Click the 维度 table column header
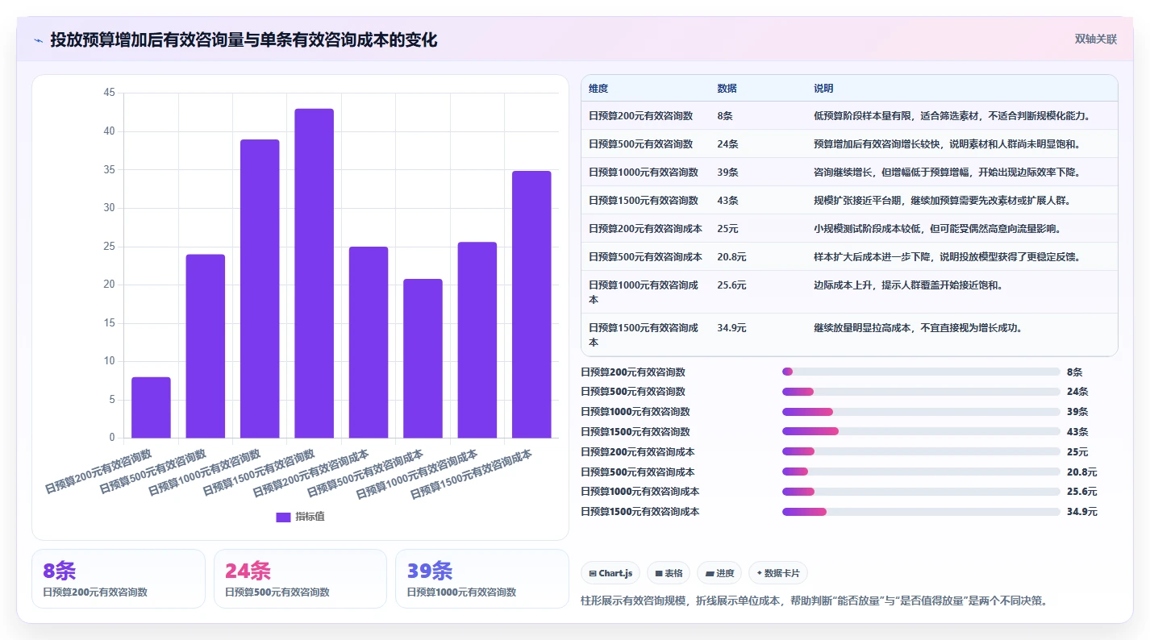1150x640 pixels. click(x=598, y=88)
